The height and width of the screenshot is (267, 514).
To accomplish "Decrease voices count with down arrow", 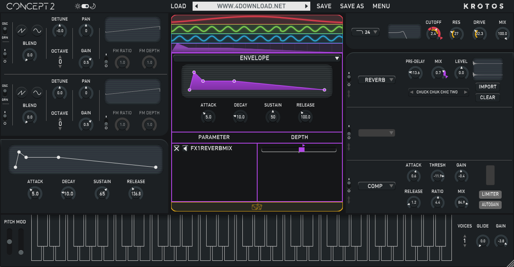I will point(465,246).
